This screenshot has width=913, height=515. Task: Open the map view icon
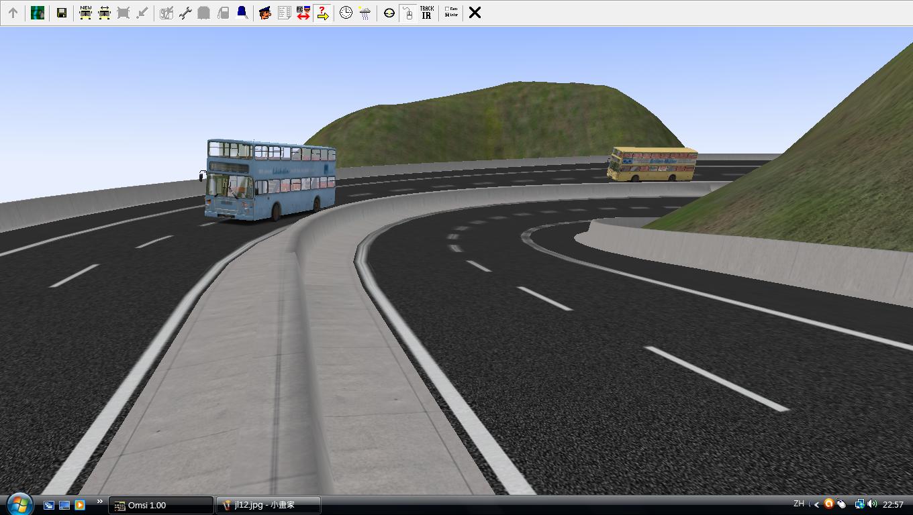pyautogui.click(x=38, y=13)
